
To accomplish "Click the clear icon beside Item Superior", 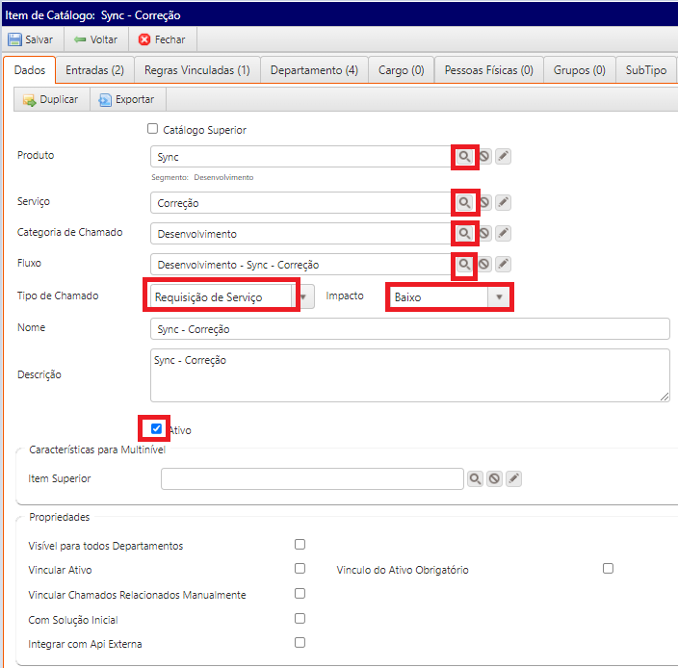I will 494,478.
